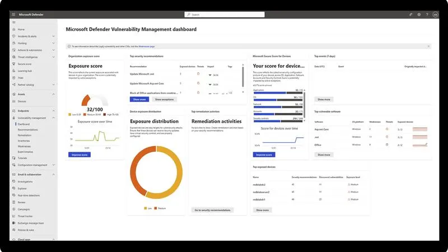Click the Policies & rules icon
This screenshot has height=252, width=448.
[13, 230]
